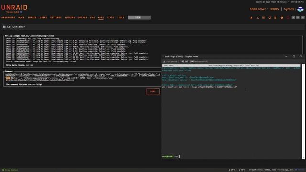This screenshot has height=172, width=306.
Task: Click the first temperature reading in status bar
Action: (x=232, y=170)
